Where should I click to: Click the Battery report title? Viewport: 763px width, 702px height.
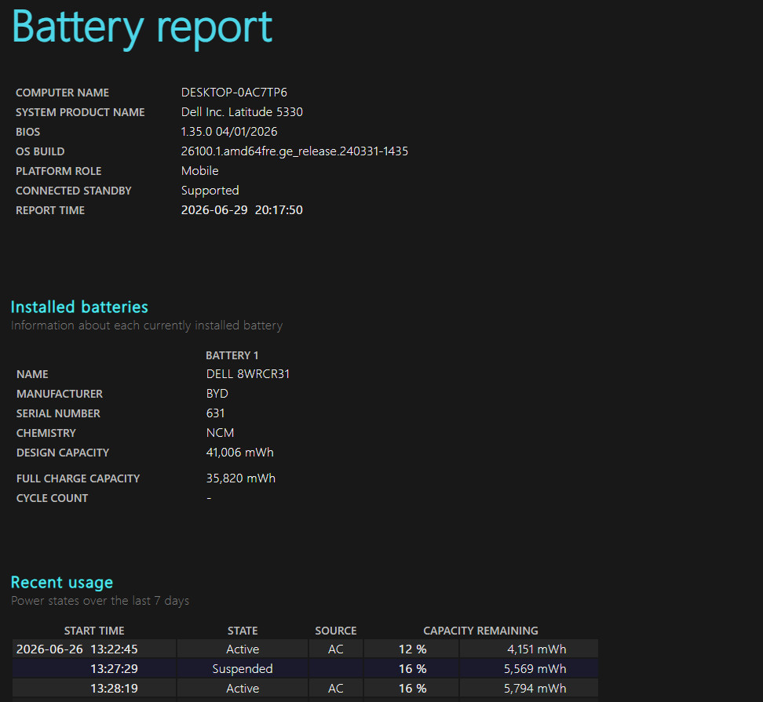(141, 28)
